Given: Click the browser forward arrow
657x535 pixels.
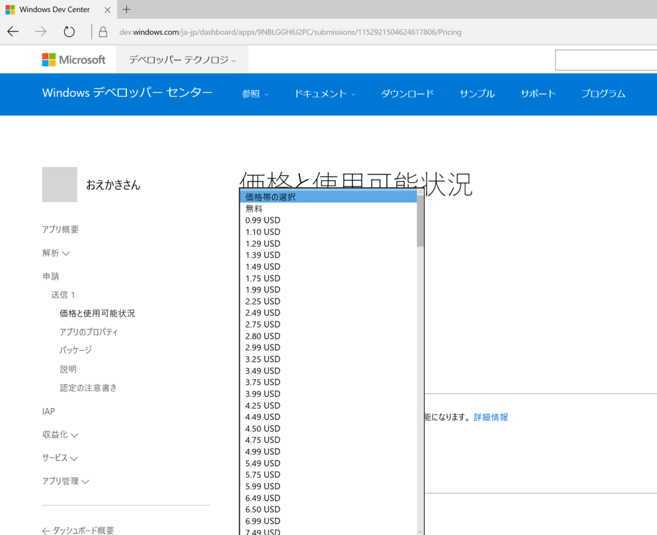Looking at the screenshot, I should [40, 31].
